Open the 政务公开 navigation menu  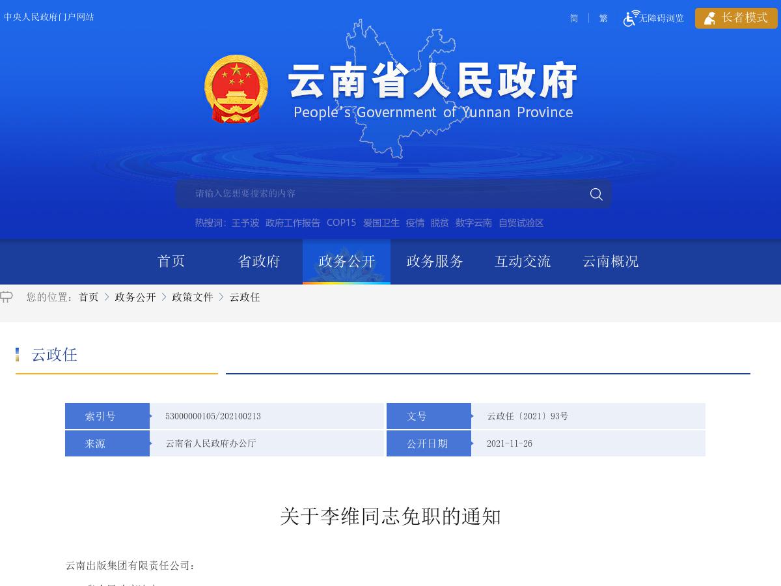346,261
